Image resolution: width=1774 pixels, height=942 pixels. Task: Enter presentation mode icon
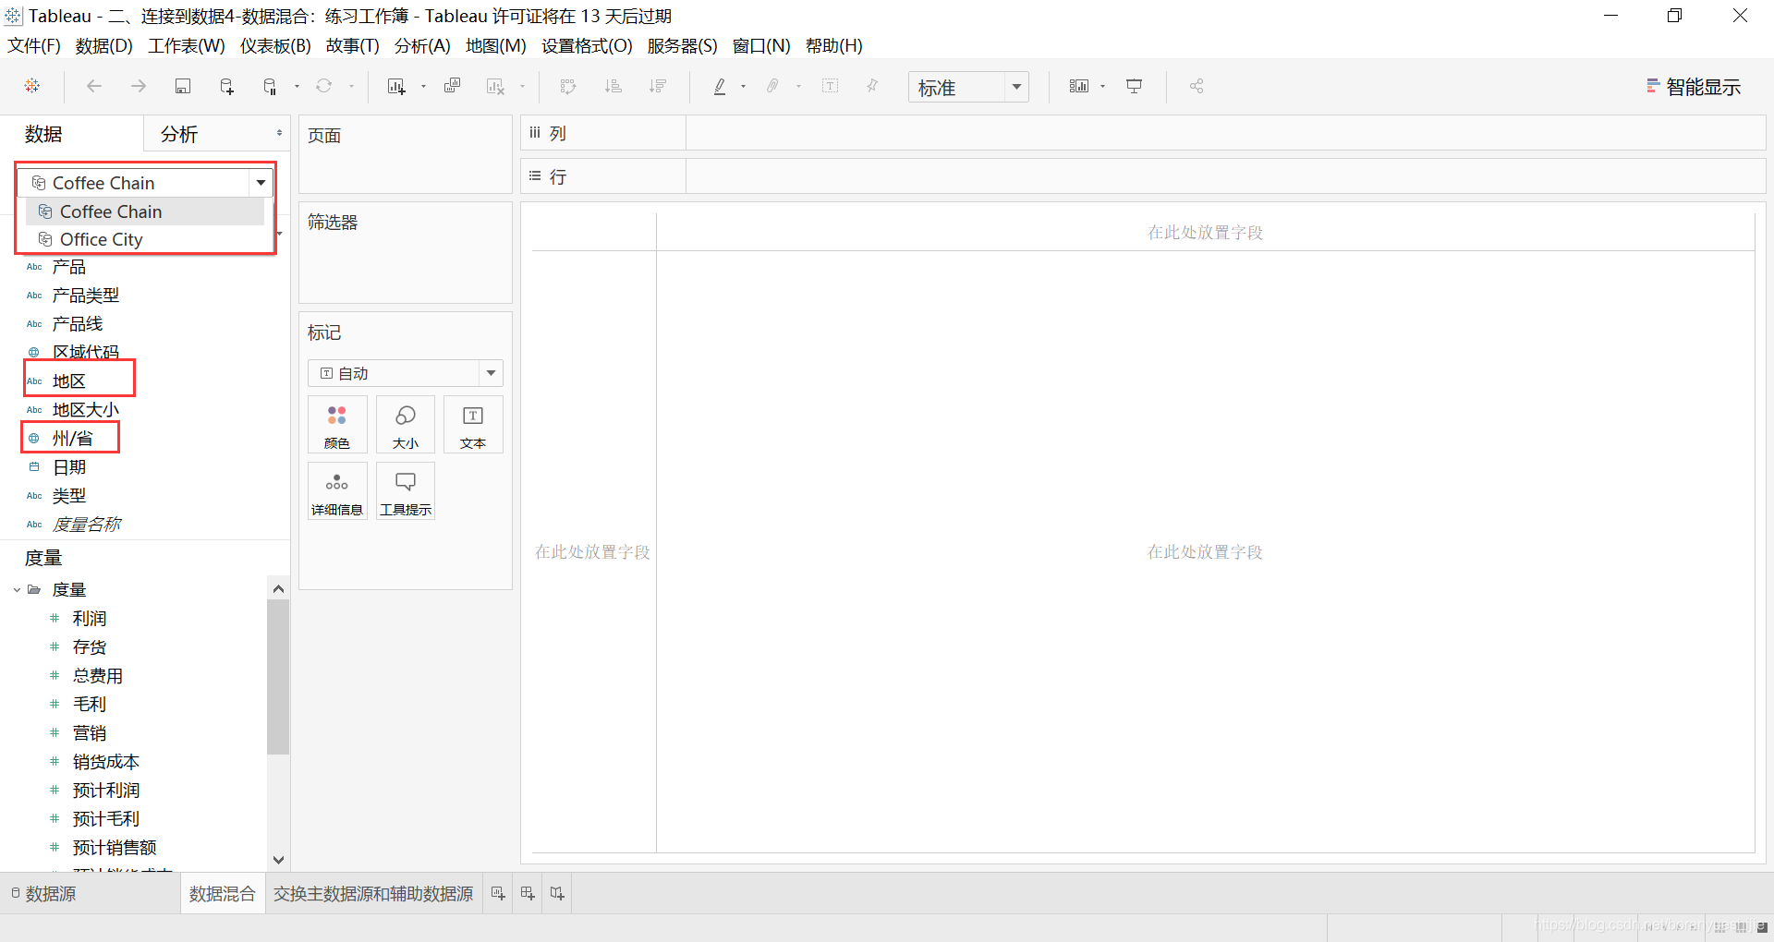click(x=1134, y=86)
